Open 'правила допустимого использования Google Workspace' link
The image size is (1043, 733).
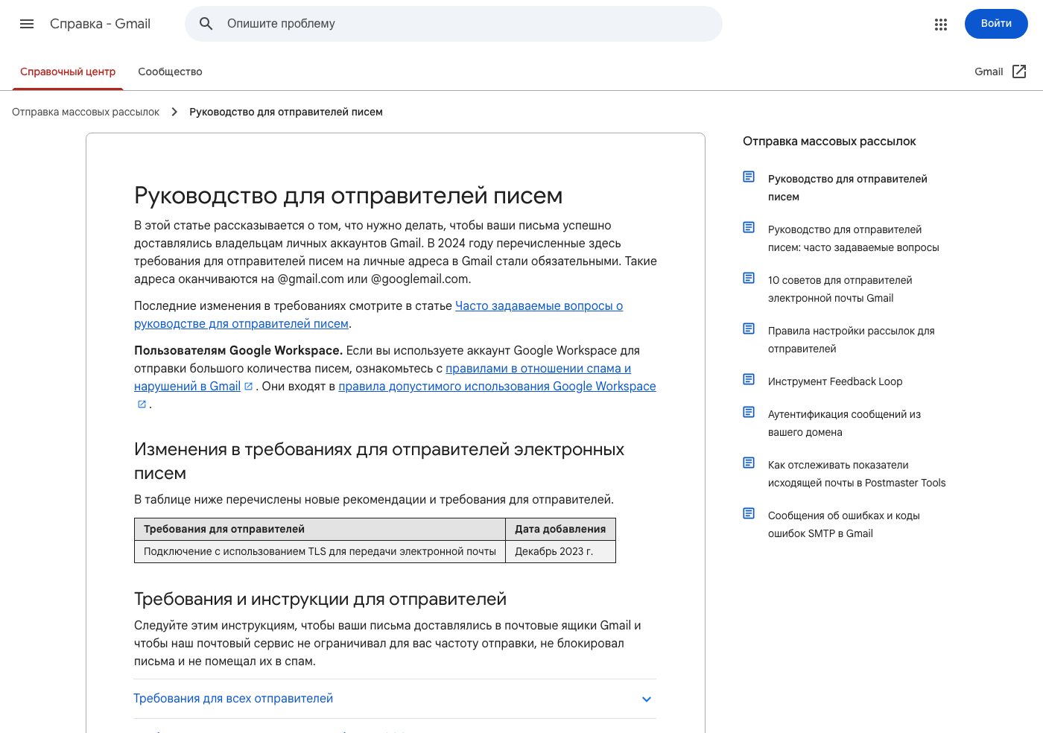[497, 386]
